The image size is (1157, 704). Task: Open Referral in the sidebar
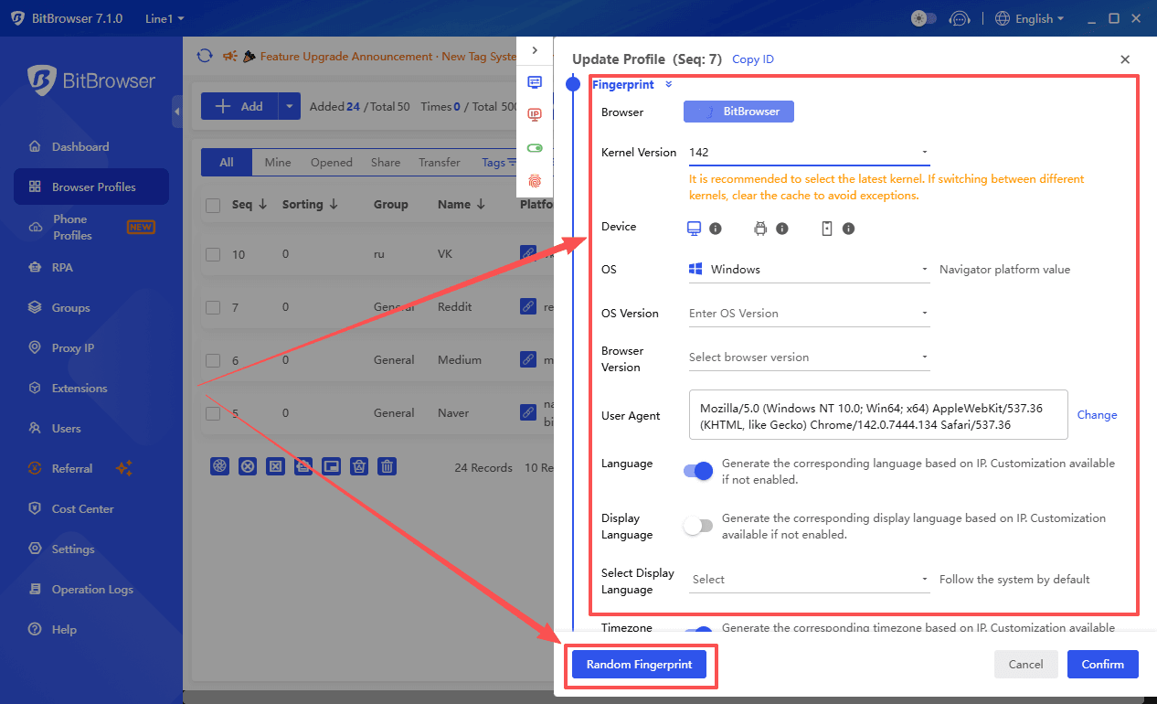(91, 468)
